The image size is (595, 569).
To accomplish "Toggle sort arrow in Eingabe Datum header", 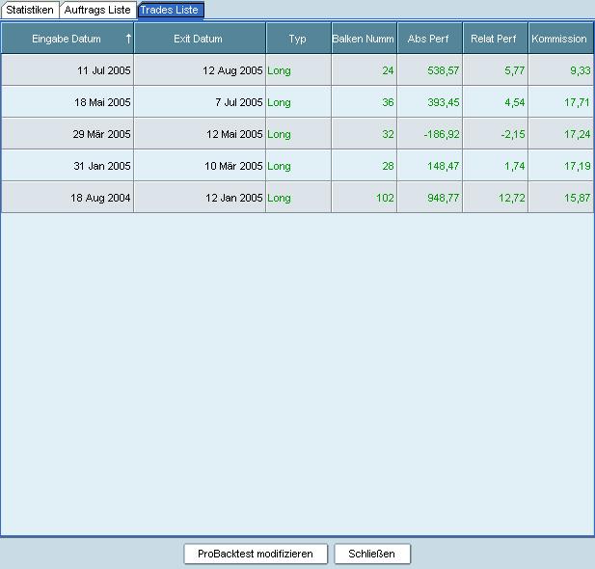I will coord(128,39).
